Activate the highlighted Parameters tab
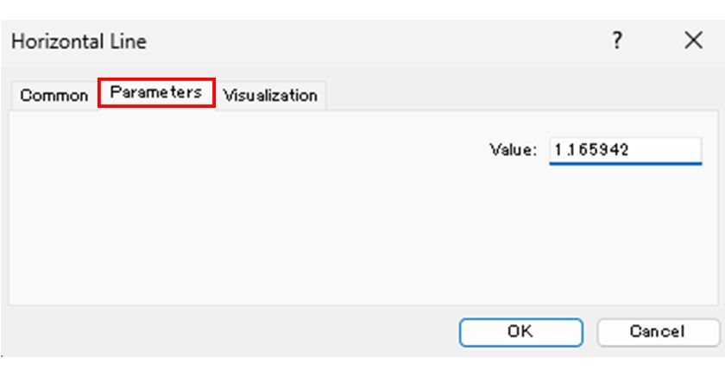Viewport: 725px width, 376px height. (156, 92)
